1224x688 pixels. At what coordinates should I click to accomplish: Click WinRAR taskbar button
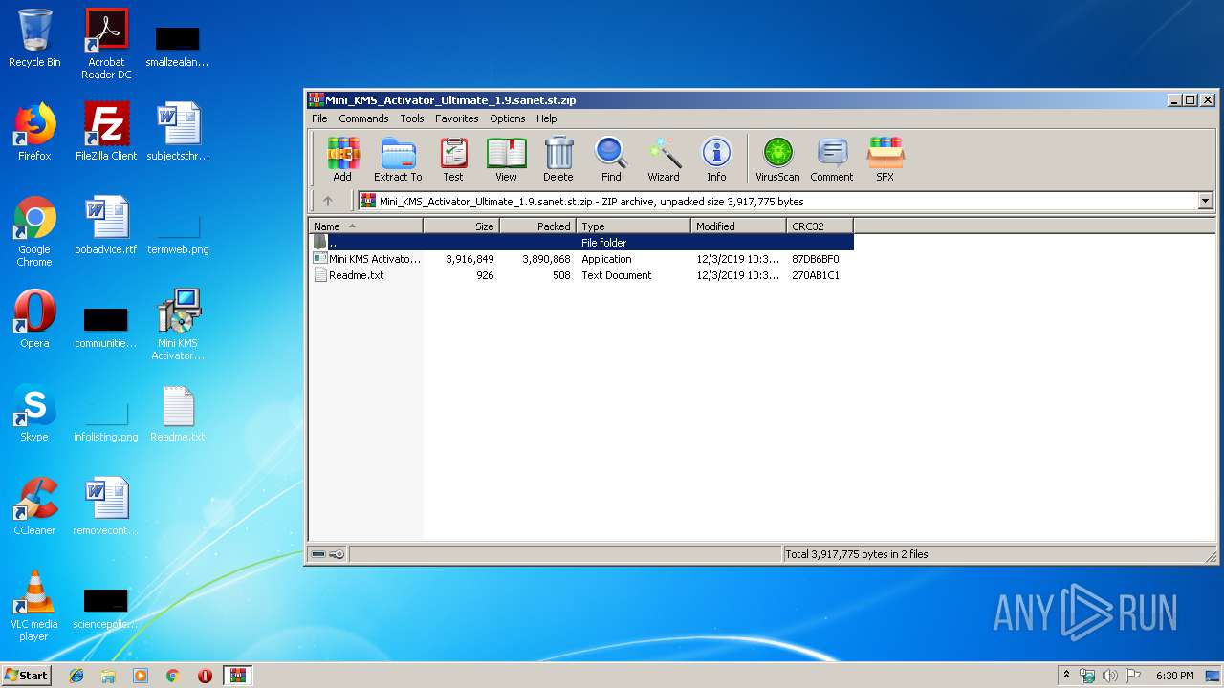coord(237,676)
